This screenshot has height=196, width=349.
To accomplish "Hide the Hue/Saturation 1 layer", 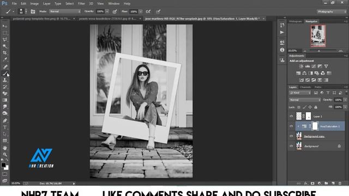I will [291, 126].
